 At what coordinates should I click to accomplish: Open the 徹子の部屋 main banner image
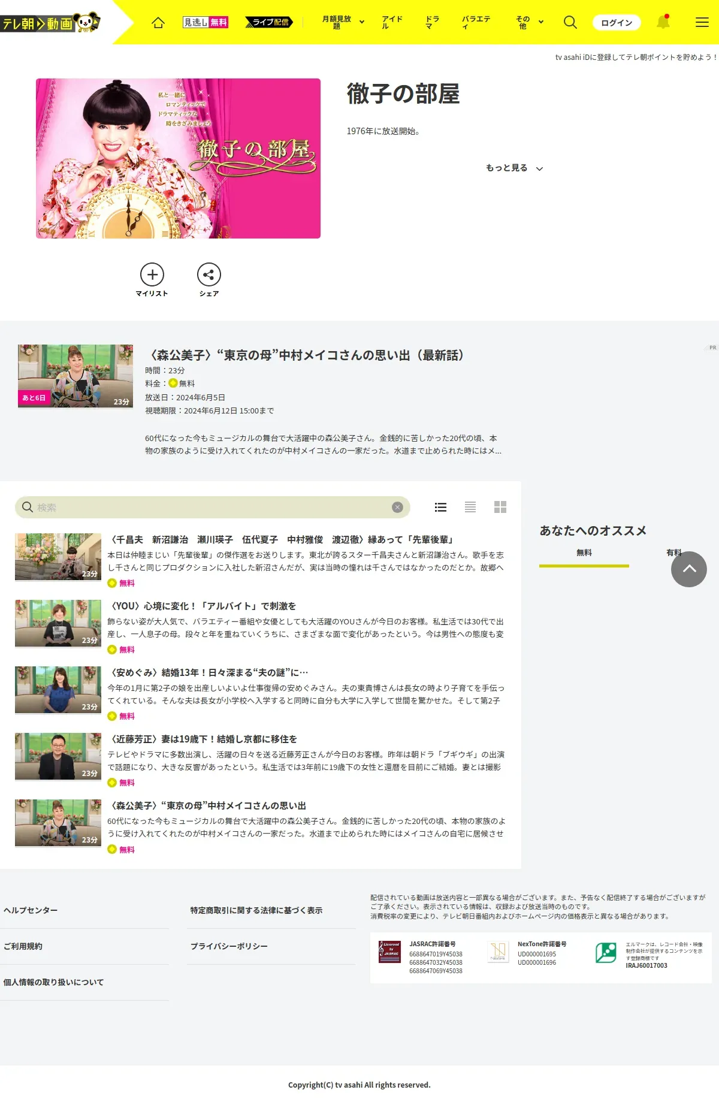(x=178, y=158)
